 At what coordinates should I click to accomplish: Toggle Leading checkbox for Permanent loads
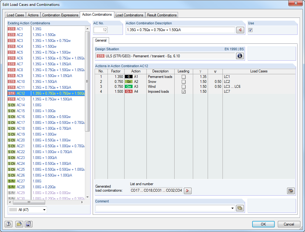(x=184, y=77)
